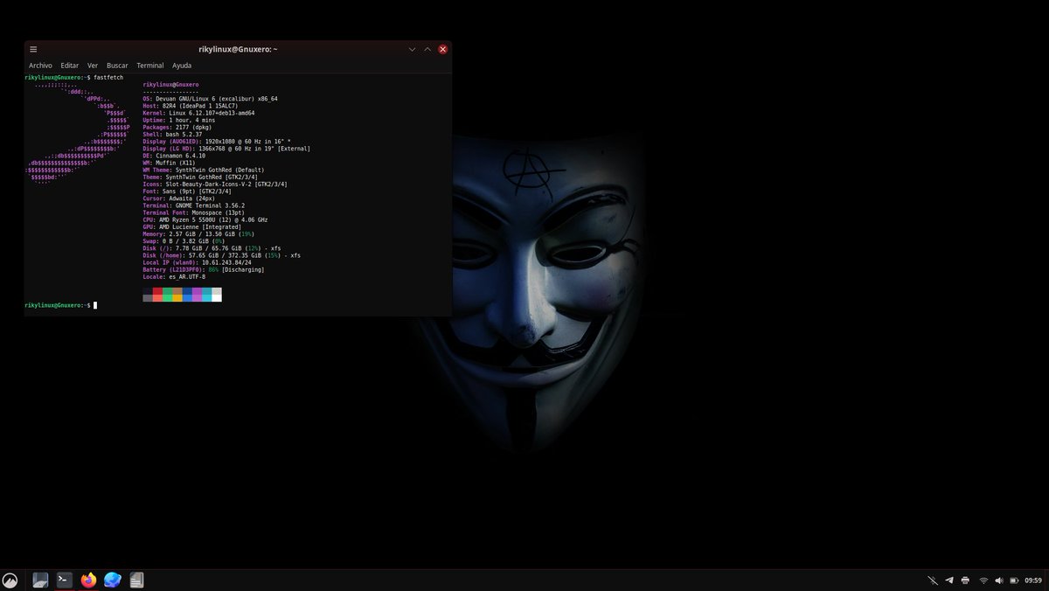Close the terminal with the red button
The width and height of the screenshot is (1049, 591).
(x=443, y=50)
